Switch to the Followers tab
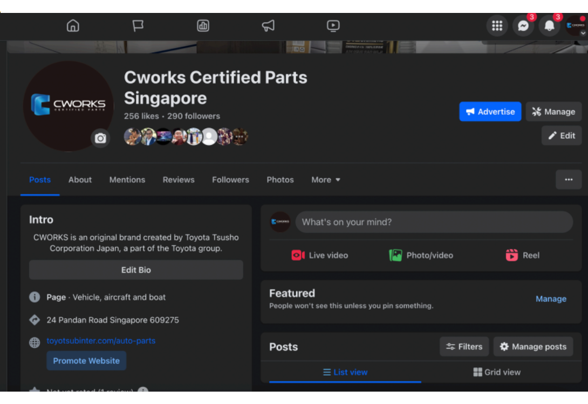The height and width of the screenshot is (404, 588). click(230, 180)
